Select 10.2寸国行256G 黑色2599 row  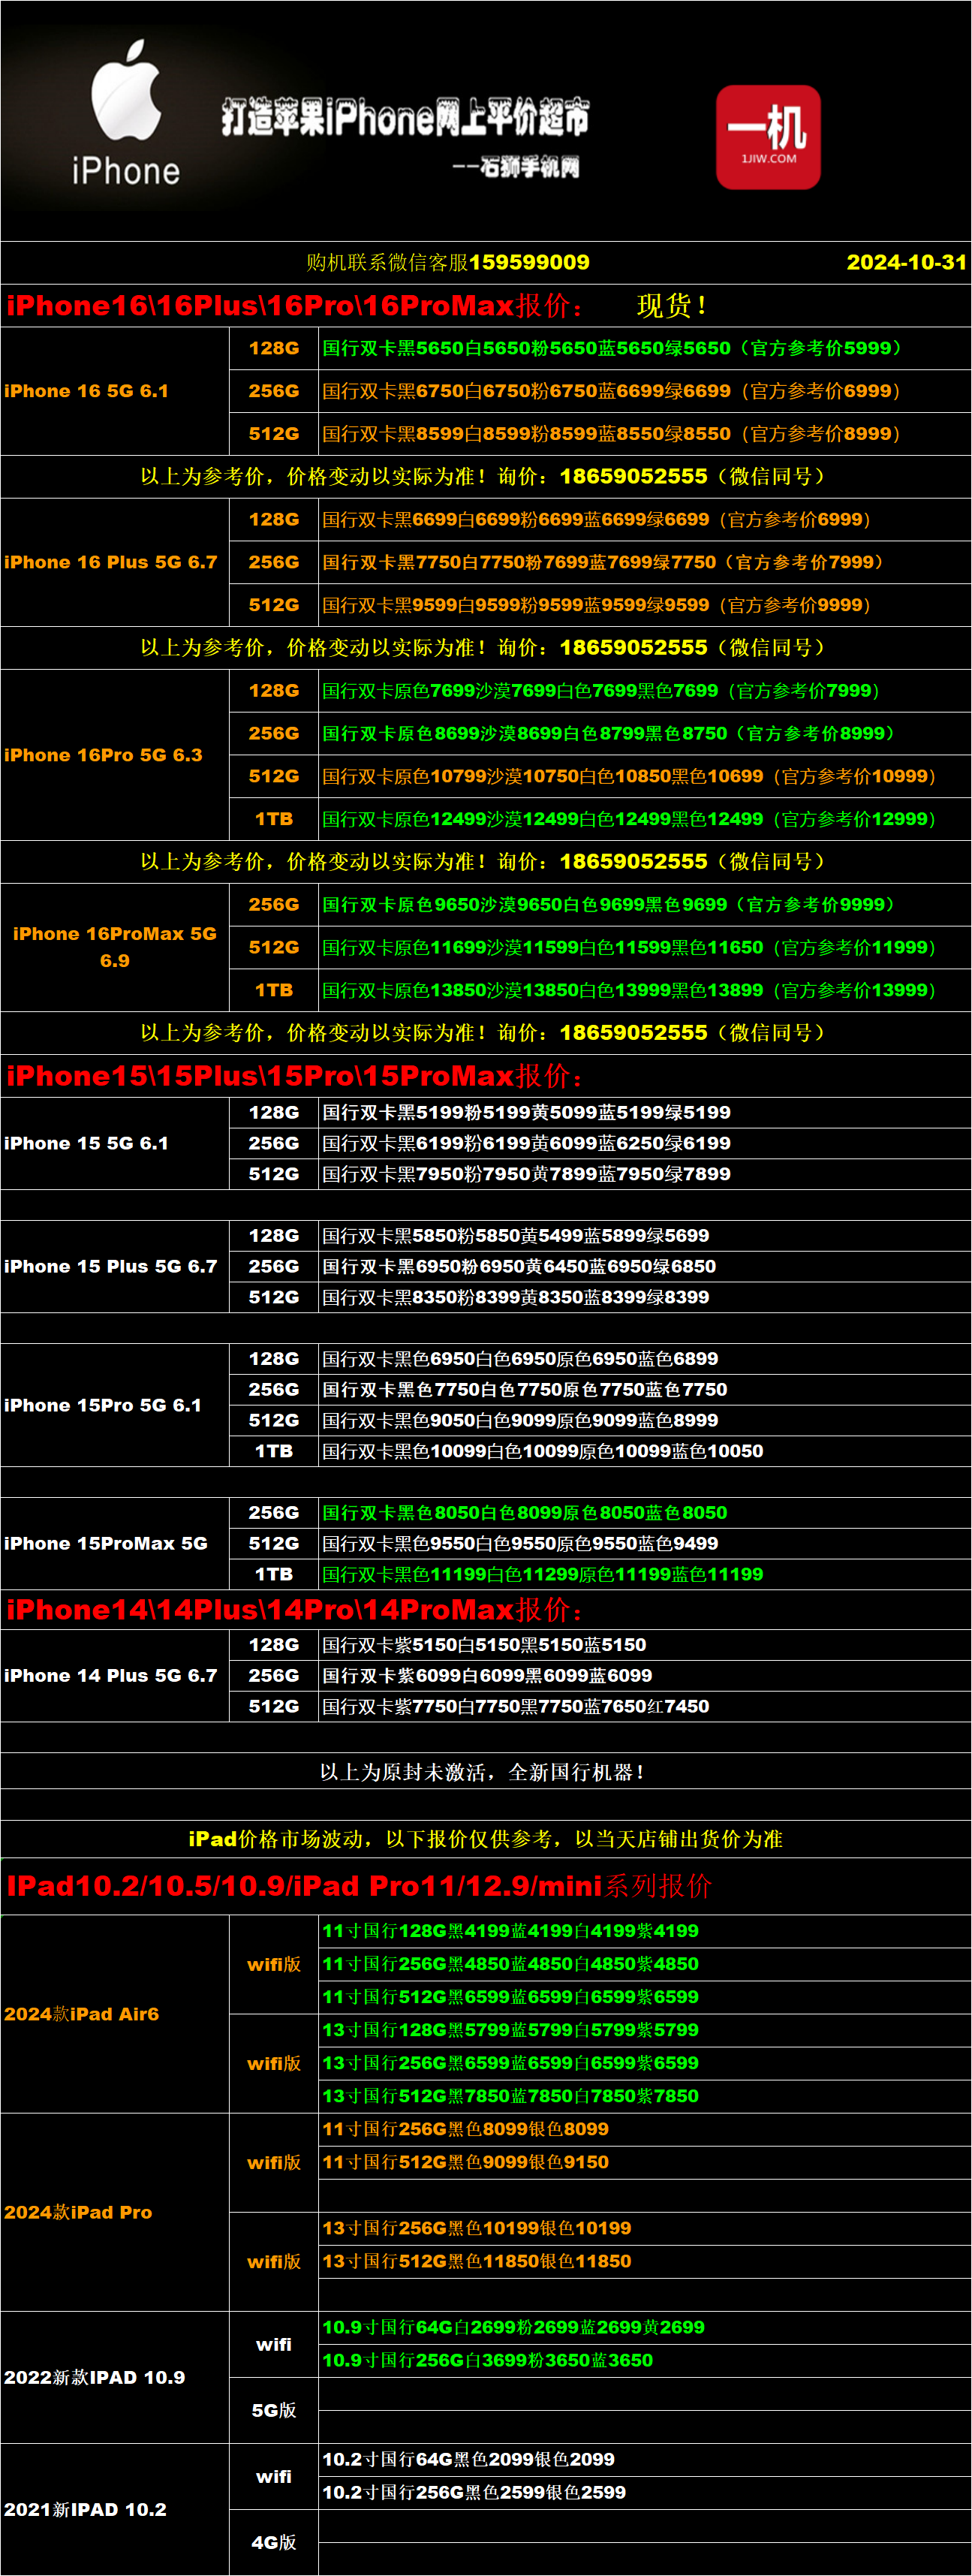[x=645, y=2492]
